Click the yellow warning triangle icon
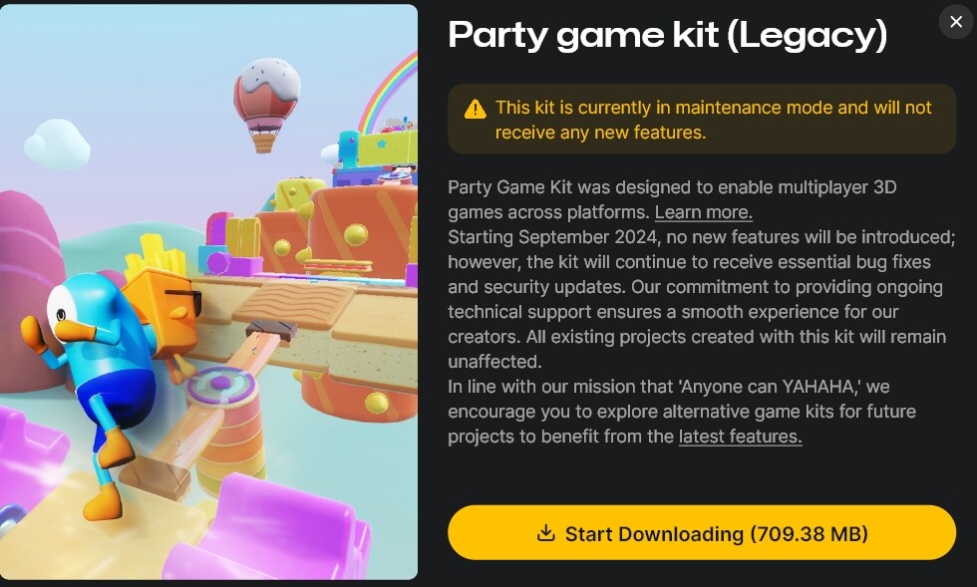Viewport: 977px width, 587px height. (475, 109)
